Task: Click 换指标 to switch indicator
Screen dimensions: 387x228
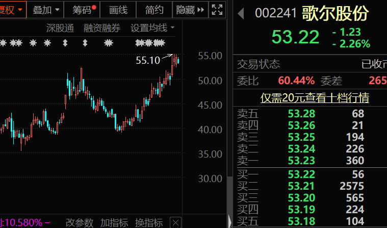Action: point(149,223)
